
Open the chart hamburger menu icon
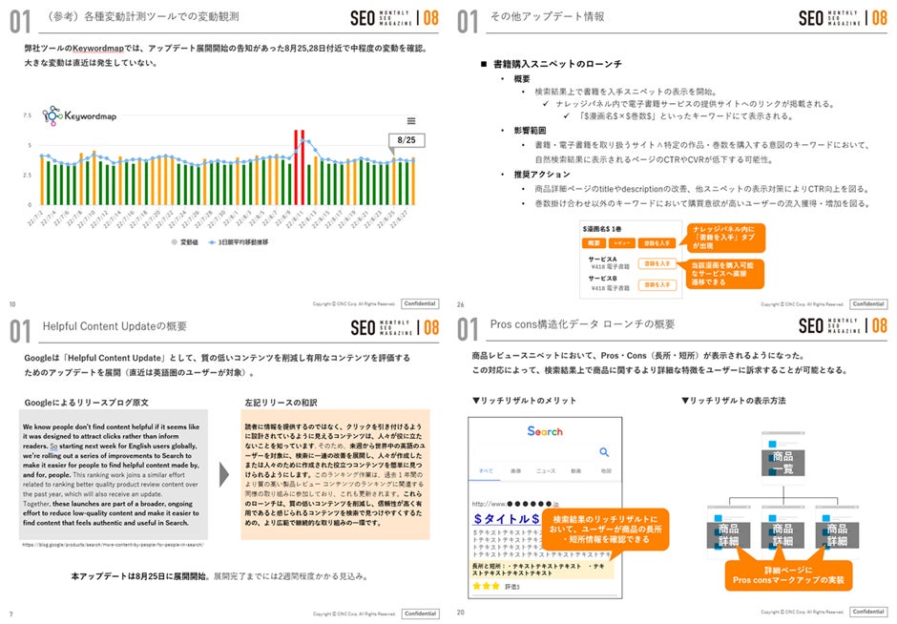[x=410, y=120]
